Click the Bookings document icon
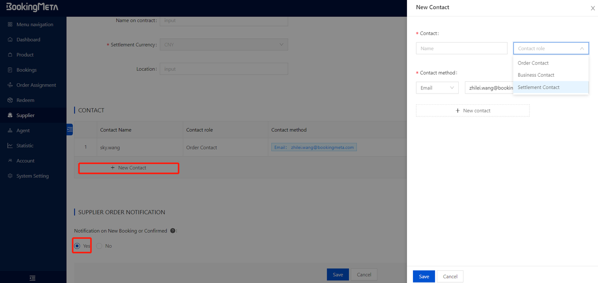The width and height of the screenshot is (598, 283). pos(10,70)
